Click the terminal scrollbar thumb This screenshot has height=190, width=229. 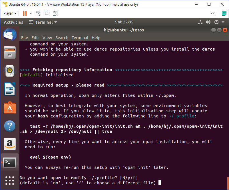(228, 183)
